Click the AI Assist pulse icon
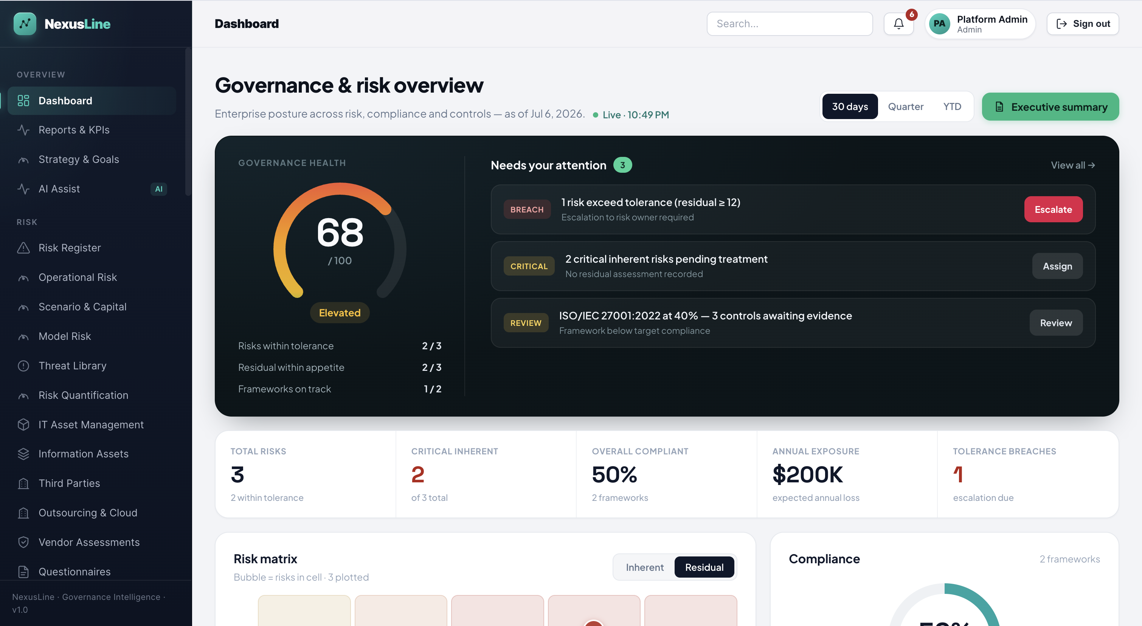This screenshot has height=626, width=1142. [23, 189]
